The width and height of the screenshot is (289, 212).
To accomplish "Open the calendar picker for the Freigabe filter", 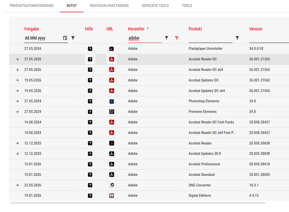I will [65, 38].
